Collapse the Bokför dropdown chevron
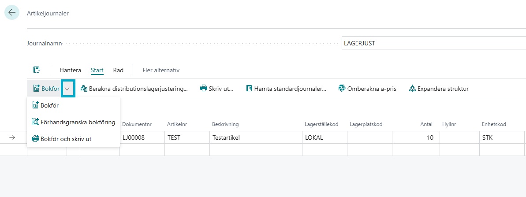 [x=68, y=89]
